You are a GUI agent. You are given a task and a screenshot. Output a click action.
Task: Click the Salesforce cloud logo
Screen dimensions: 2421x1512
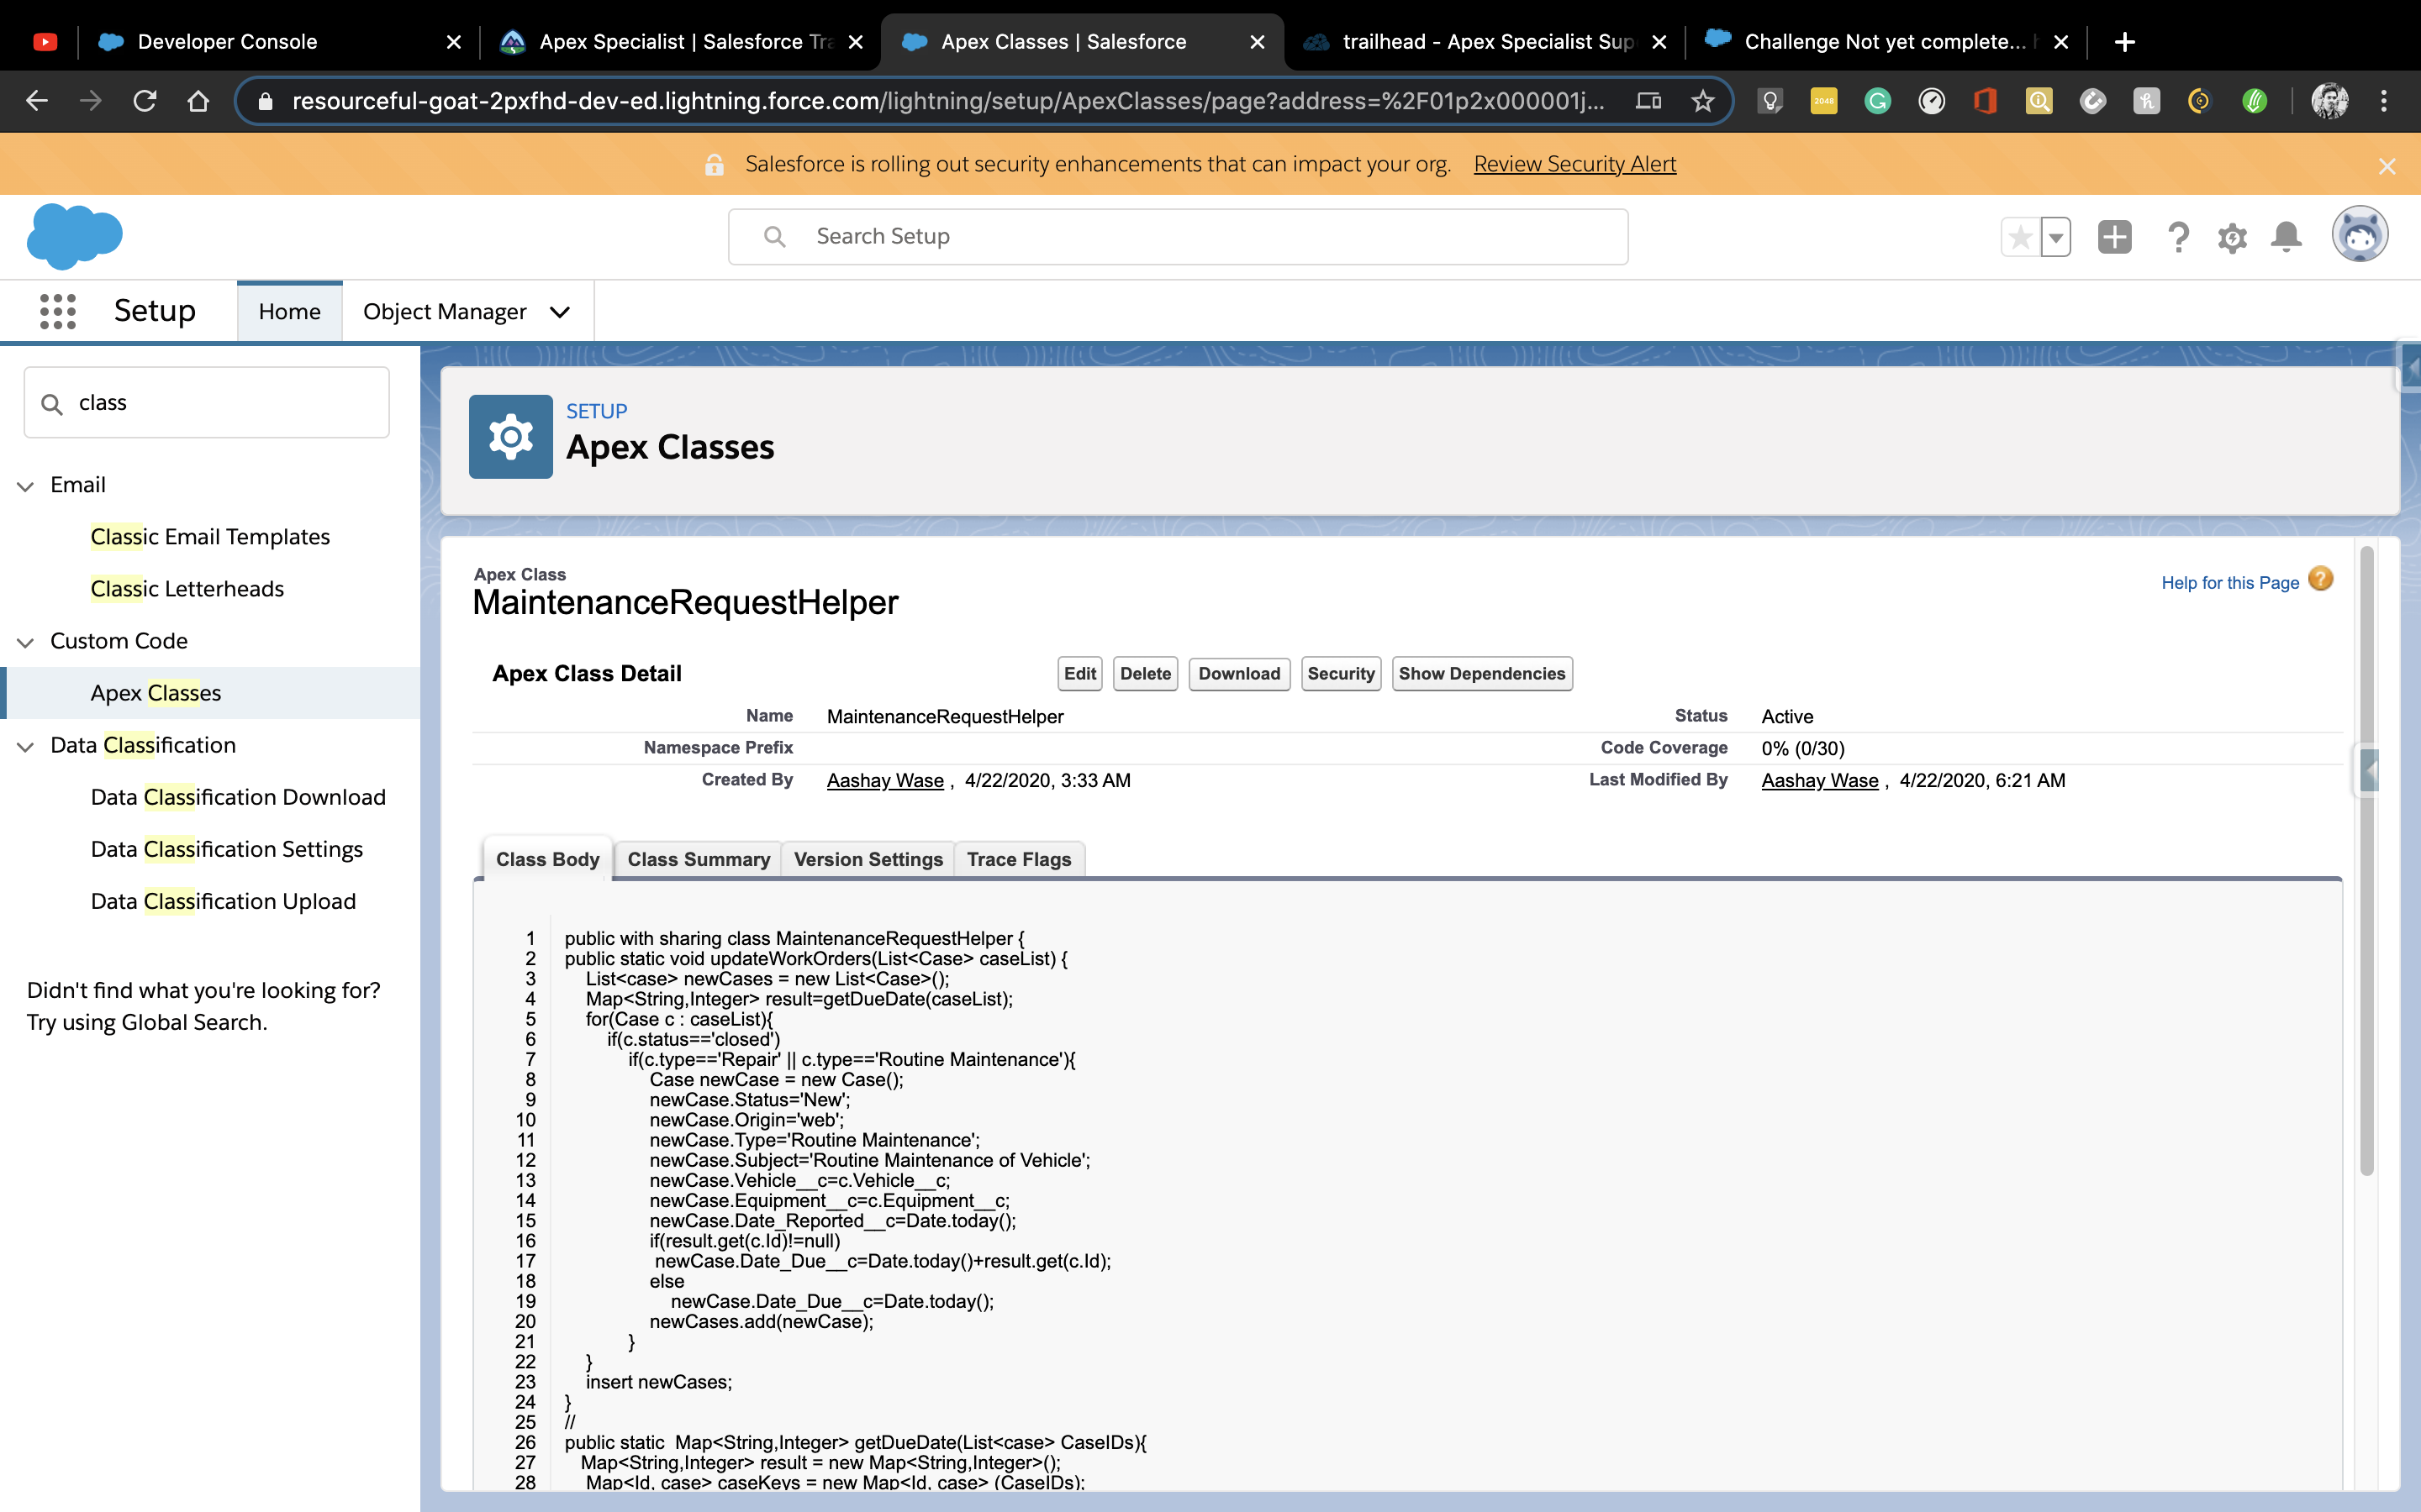(x=75, y=236)
